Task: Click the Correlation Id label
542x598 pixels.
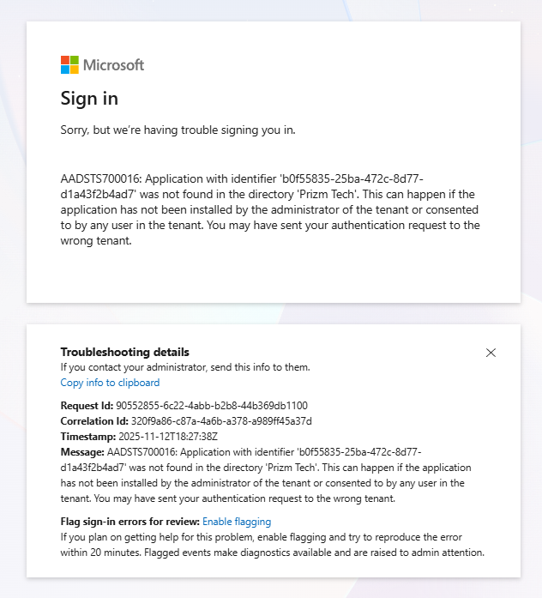Action: [94, 421]
